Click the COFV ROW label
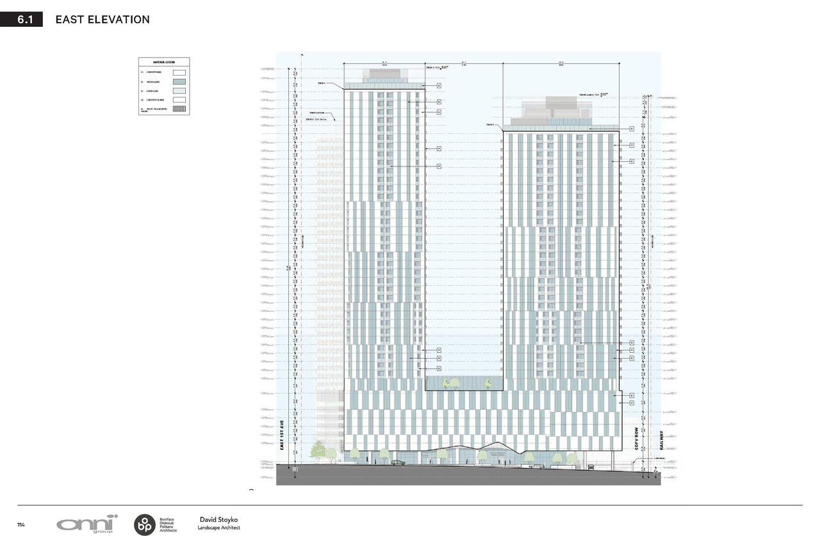The height and width of the screenshot is (536, 820). coord(637,439)
